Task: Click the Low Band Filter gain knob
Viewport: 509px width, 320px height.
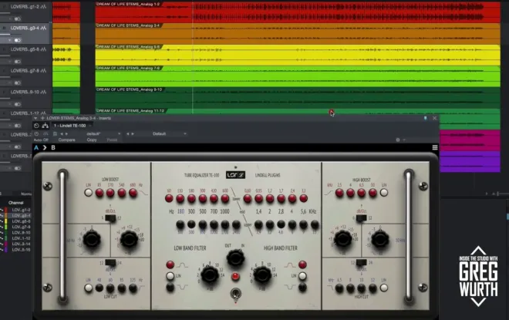Action: point(210,275)
